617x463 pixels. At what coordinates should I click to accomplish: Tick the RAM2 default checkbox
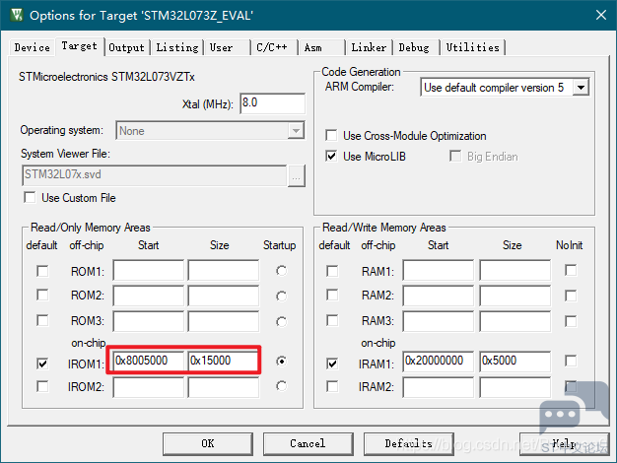point(332,295)
